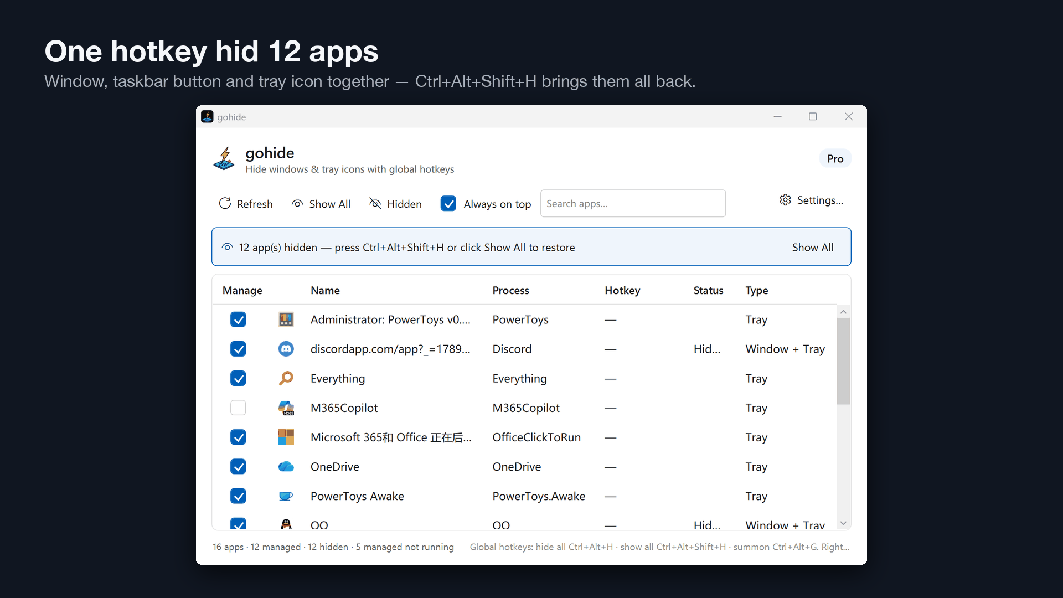The image size is (1063, 598).
Task: Click the QQ penguin icon
Action: click(286, 524)
